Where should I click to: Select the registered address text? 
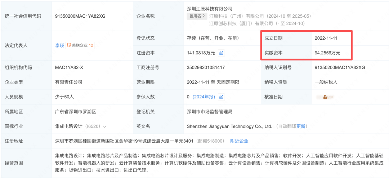tap(124, 141)
